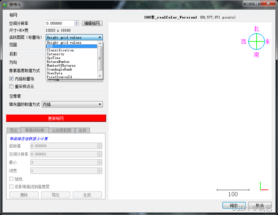Open the 山体阴影图 tab
The height and width of the screenshot is (215, 278).
pyautogui.click(x=62, y=131)
